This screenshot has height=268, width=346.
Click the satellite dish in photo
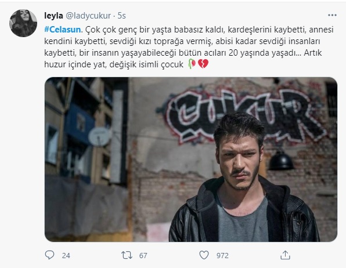point(100,137)
